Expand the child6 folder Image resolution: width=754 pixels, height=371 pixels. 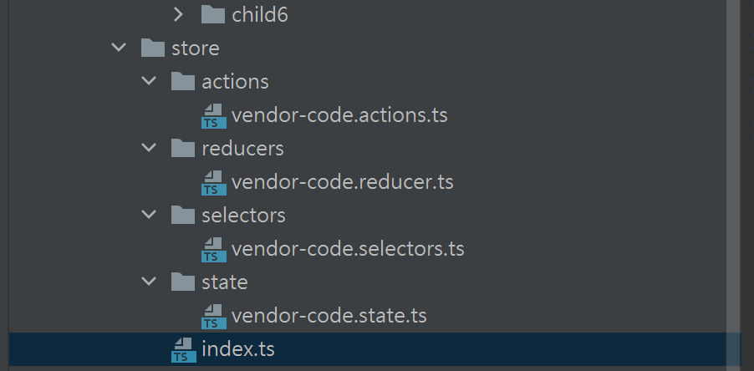point(178,14)
